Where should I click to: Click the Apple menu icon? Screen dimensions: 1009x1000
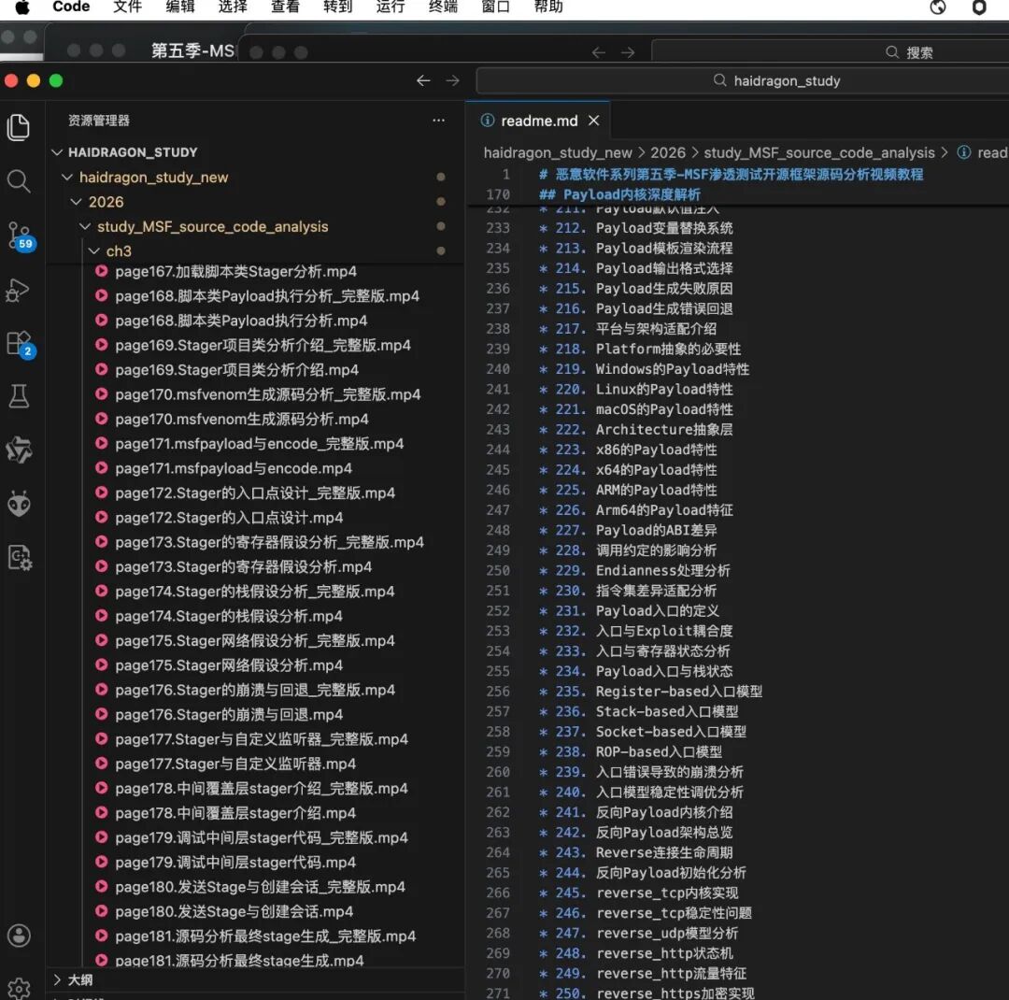21,7
